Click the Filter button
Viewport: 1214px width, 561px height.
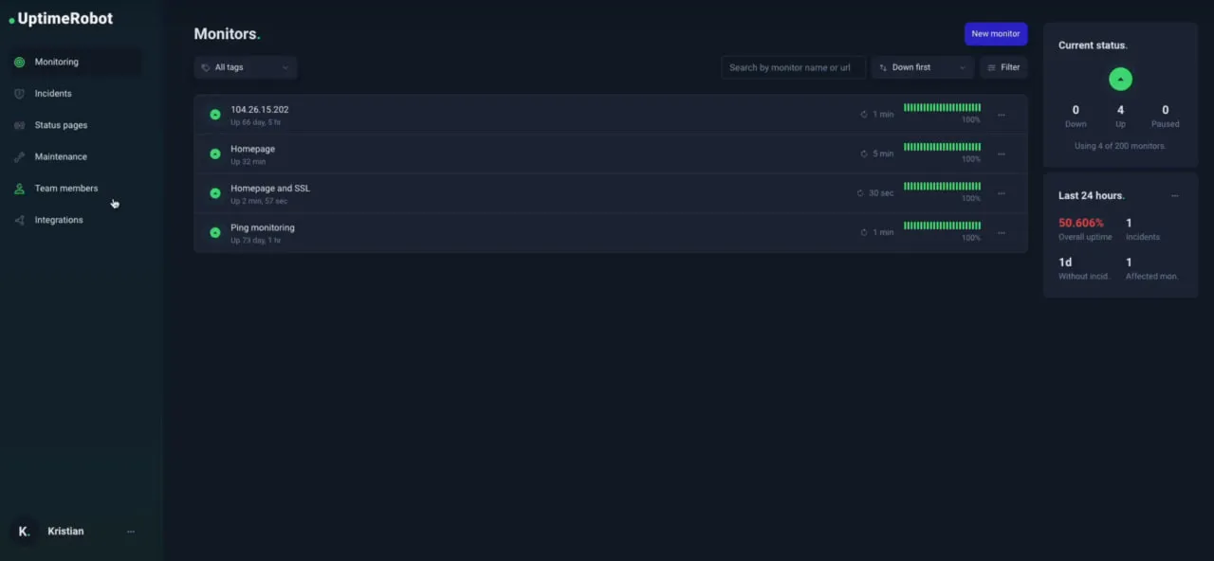tap(1002, 67)
